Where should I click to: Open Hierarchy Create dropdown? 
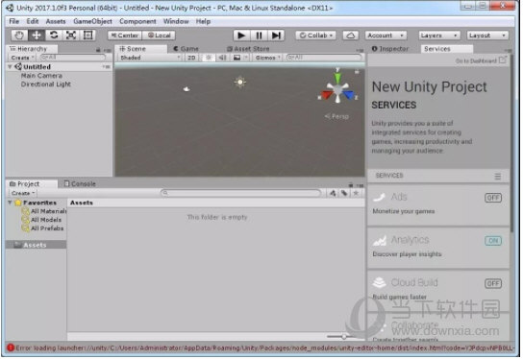(23, 58)
